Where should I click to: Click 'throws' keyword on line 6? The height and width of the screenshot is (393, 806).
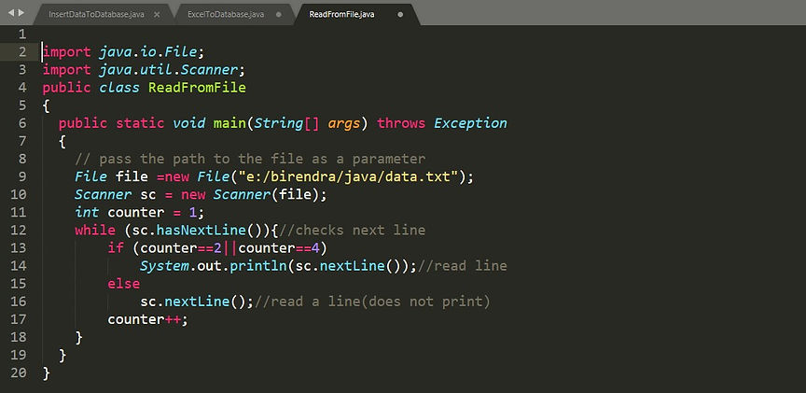401,123
